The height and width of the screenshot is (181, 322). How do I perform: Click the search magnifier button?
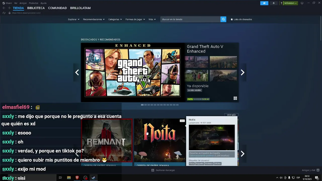(223, 19)
